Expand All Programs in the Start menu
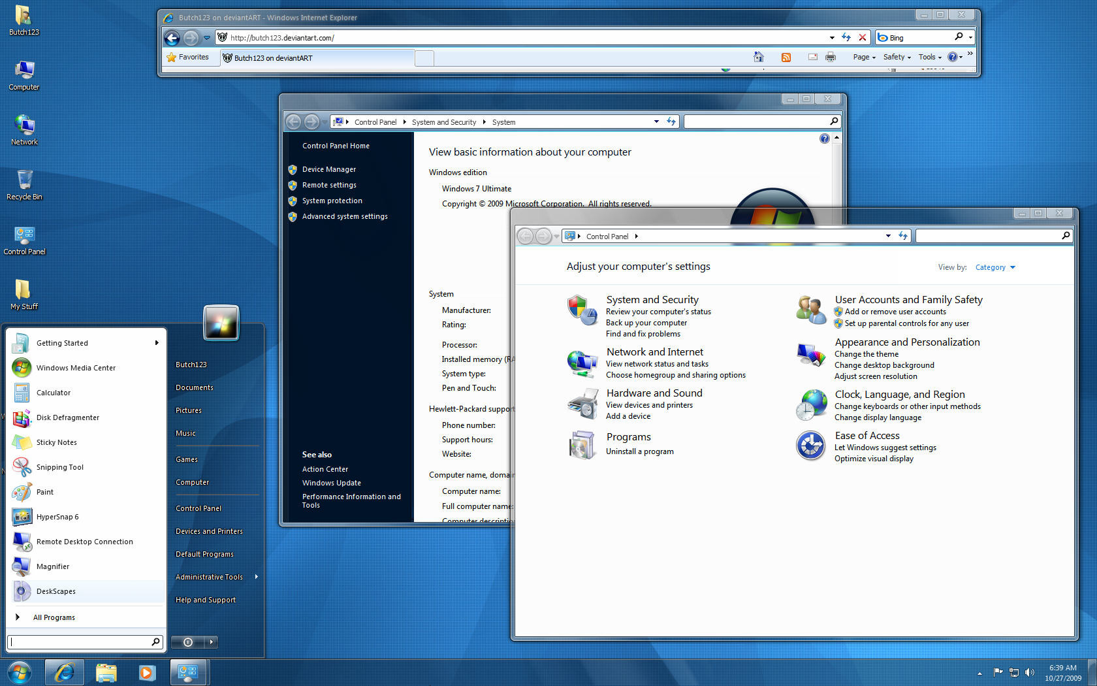 click(x=54, y=617)
